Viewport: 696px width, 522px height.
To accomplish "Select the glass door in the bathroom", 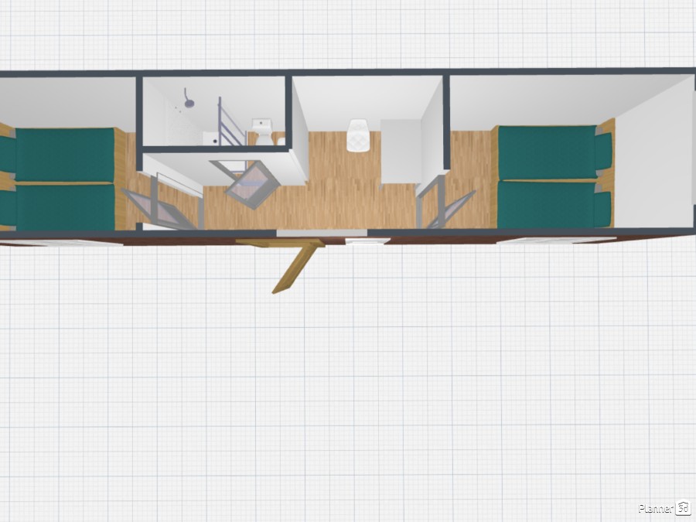I will tap(225, 122).
